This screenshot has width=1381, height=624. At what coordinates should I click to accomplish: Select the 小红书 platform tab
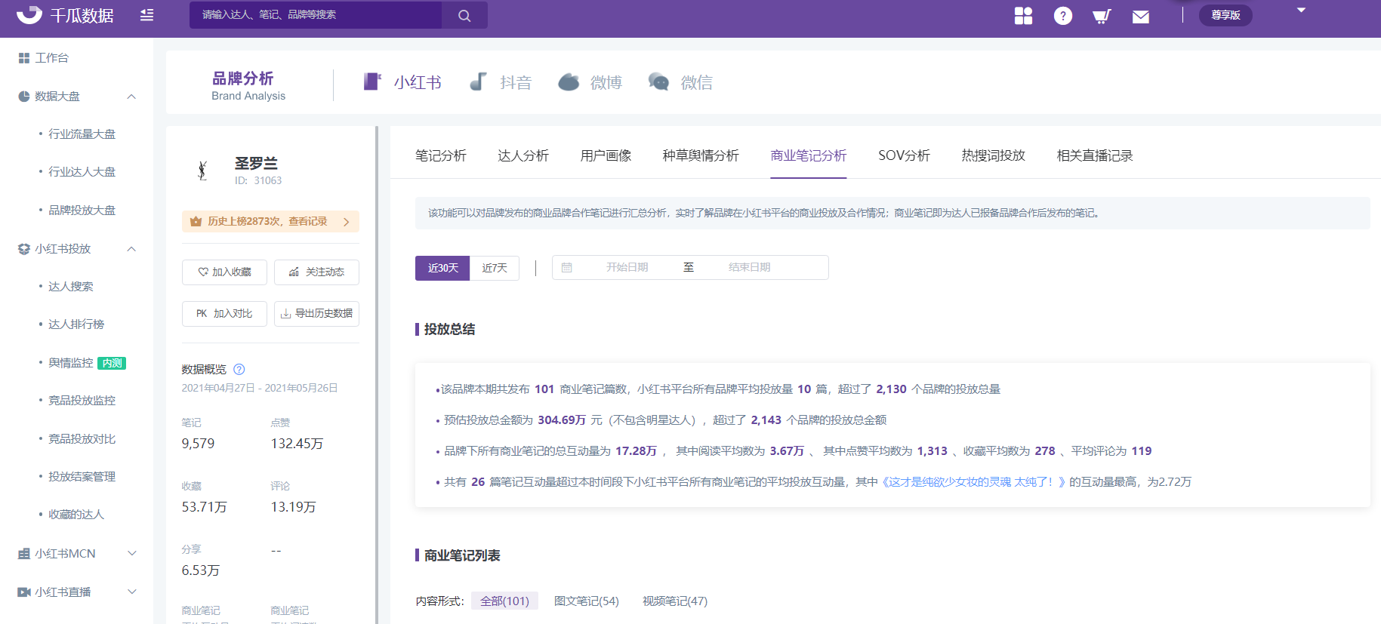click(402, 82)
